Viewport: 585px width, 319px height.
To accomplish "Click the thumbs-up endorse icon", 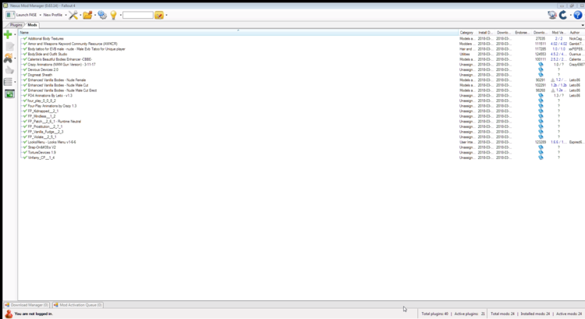I will (x=9, y=70).
